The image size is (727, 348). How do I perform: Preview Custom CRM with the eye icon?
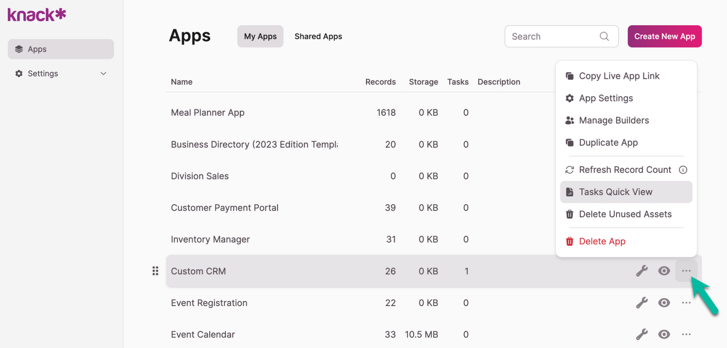click(x=664, y=271)
